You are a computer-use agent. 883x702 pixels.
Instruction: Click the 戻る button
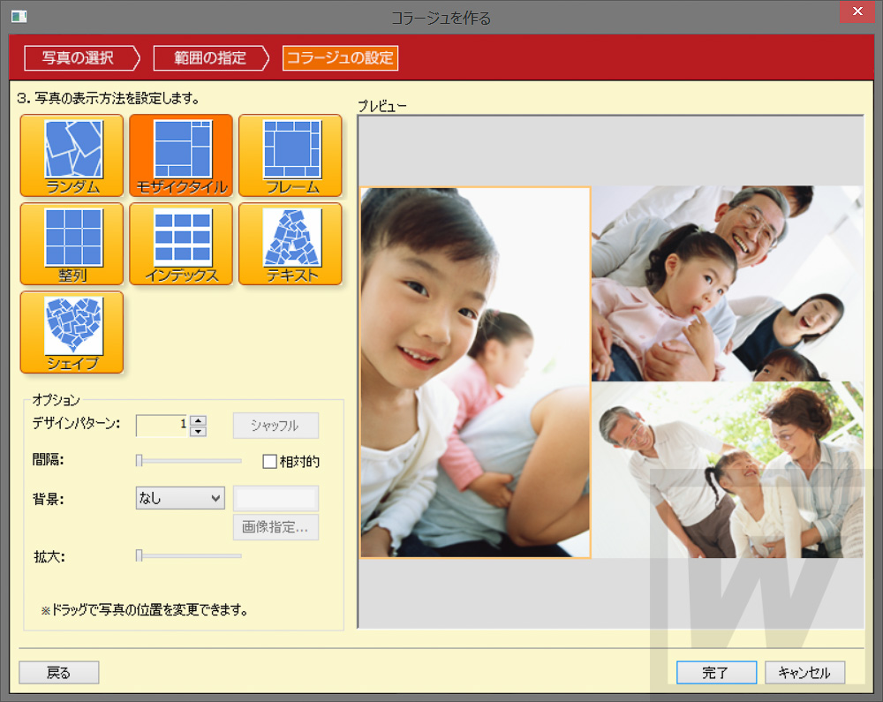(59, 672)
